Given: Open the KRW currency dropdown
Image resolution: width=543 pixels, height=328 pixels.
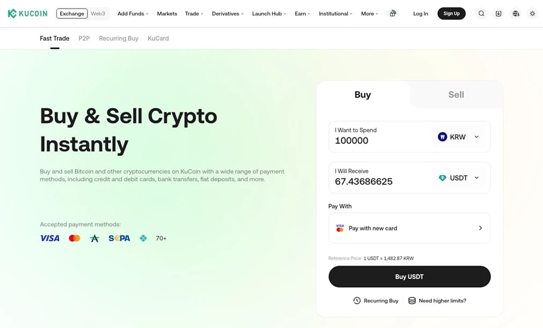Looking at the screenshot, I should (459, 136).
